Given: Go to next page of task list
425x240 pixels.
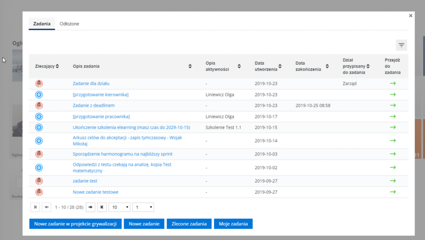Looking at the screenshot, I should click(90, 207).
